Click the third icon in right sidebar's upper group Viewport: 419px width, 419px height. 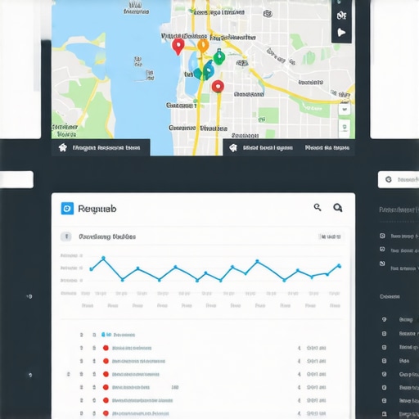[x=382, y=264]
